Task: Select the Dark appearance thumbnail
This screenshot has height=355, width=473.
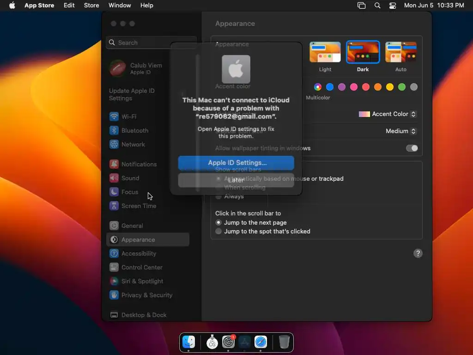Action: tap(363, 52)
